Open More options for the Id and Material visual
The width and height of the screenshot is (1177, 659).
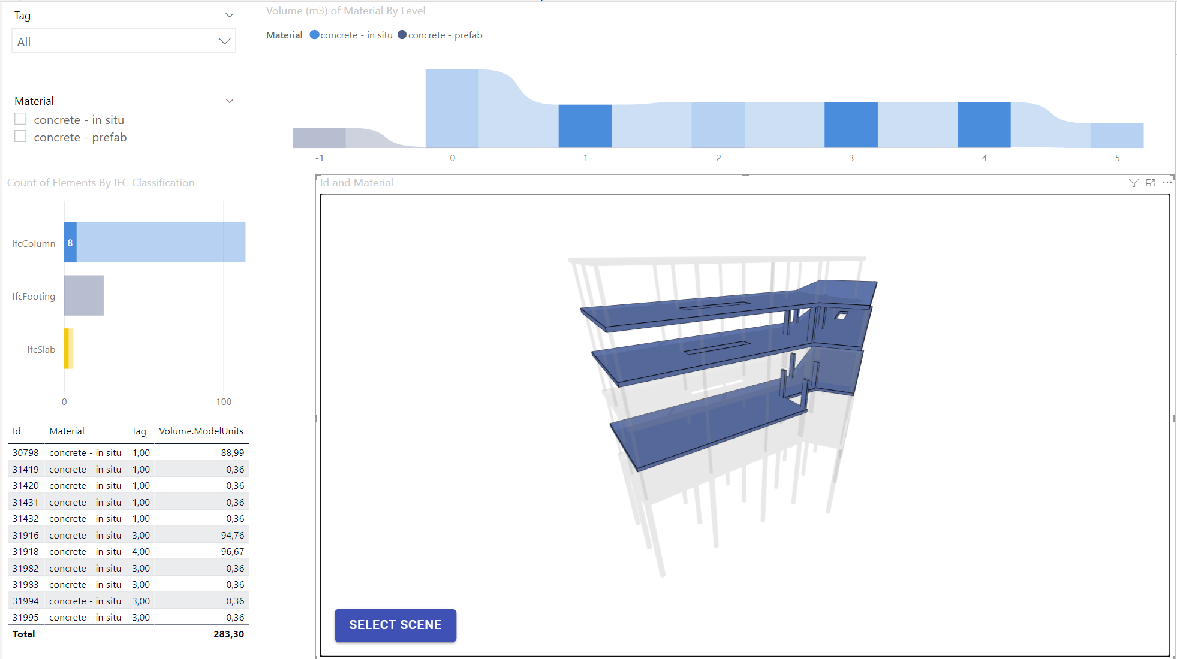[1167, 182]
